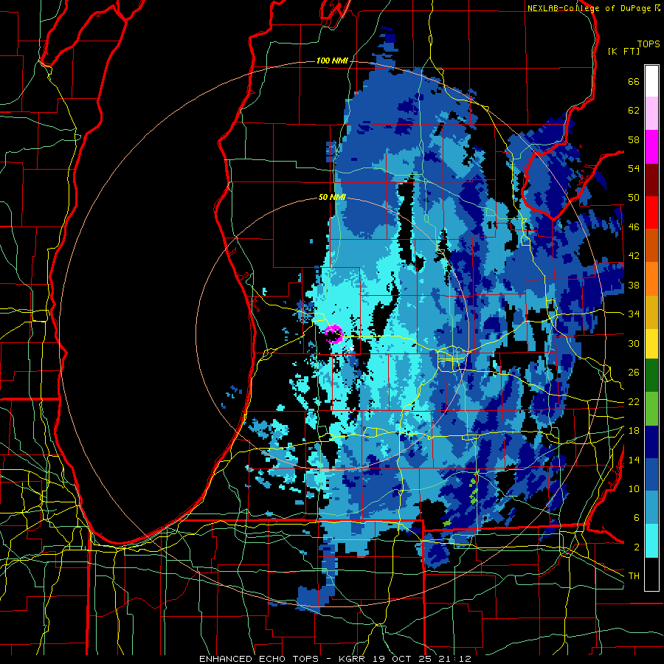The width and height of the screenshot is (664, 664).
Task: Click the '100 NMI' range ring label
Action: (332, 60)
